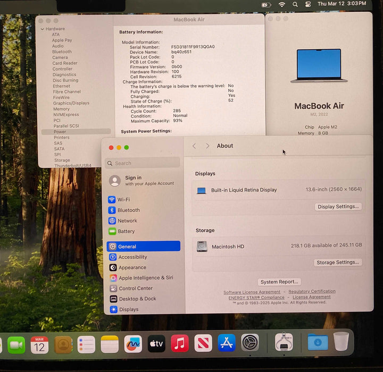Open the Trash in the Dock
The width and height of the screenshot is (383, 372).
pos(341,341)
